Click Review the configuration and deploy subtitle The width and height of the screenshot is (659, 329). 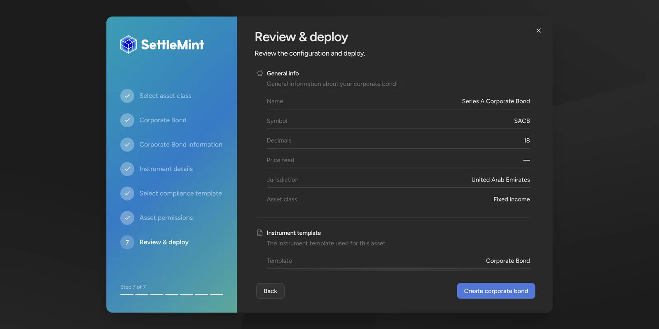pos(310,54)
